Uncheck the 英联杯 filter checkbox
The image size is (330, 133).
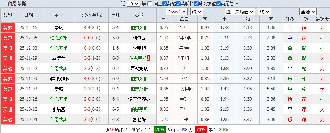(x=178, y=4)
